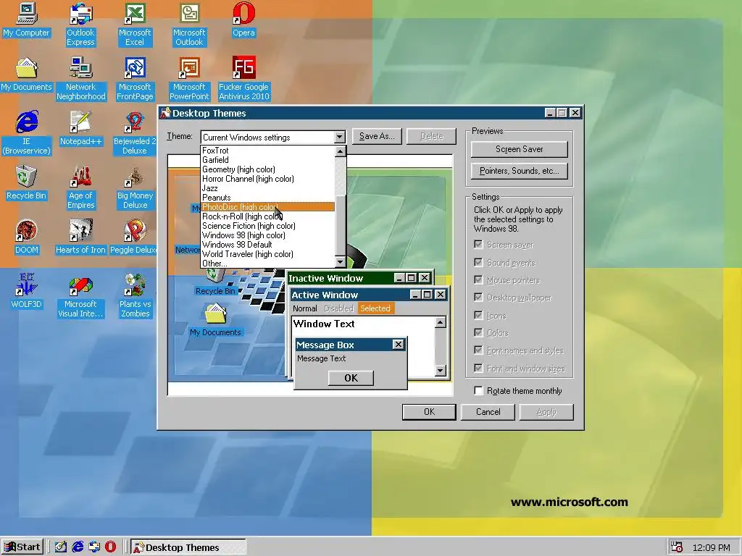Open the Start menu
The height and width of the screenshot is (556, 742).
22,547
